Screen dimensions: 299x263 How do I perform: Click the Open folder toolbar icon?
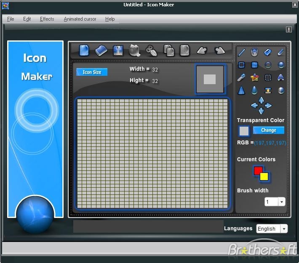101,50
